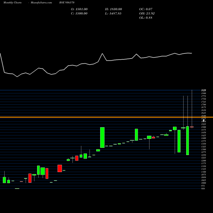Click the "1250" price axis label
Viewport: 213px width, 213px height.
pyautogui.click(x=204, y=155)
